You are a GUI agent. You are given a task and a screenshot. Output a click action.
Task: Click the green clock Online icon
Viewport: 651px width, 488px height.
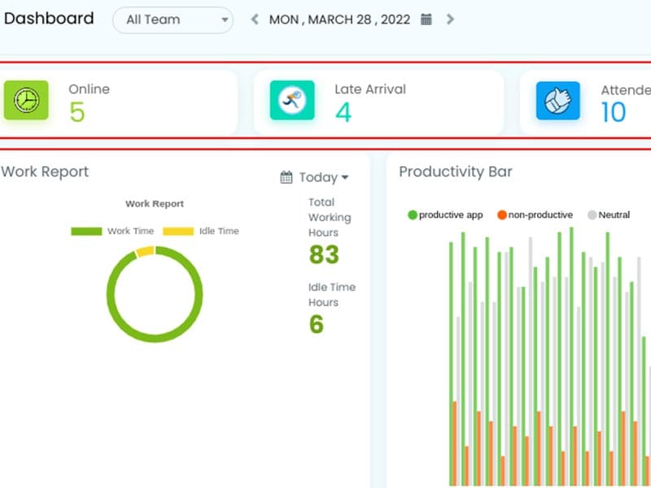26,100
